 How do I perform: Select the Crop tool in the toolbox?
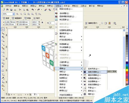[3, 37]
